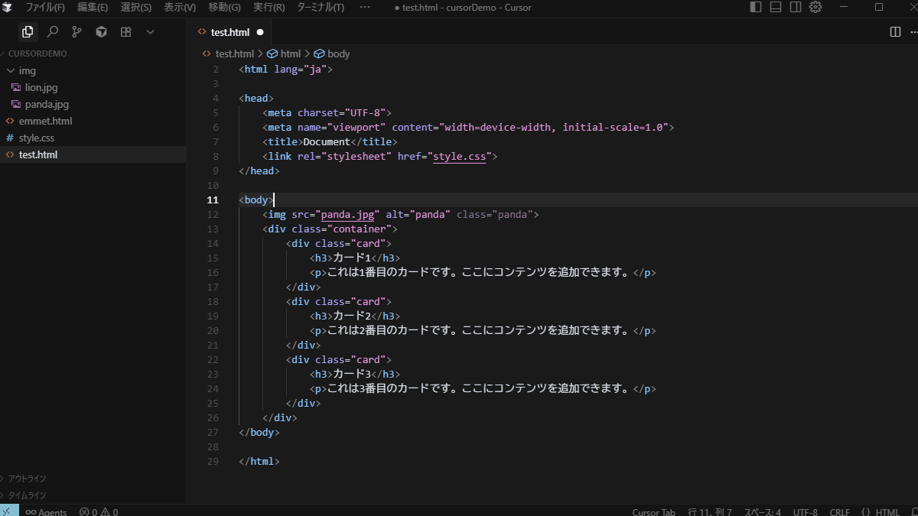918x516 pixels.
Task: Click the cube icon in the sidebar header
Action: [101, 32]
